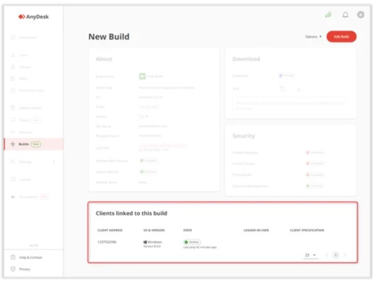
Task: Open the Privacy link
Action: click(x=21, y=269)
